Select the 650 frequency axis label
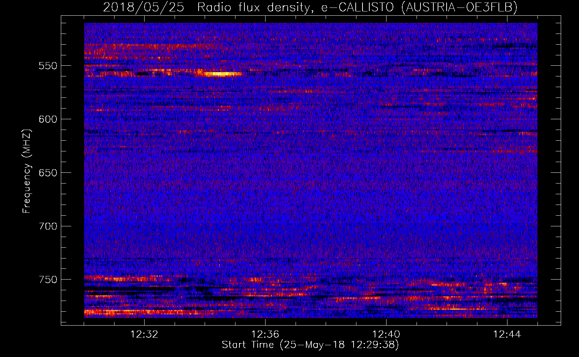579x357 pixels. (x=48, y=173)
